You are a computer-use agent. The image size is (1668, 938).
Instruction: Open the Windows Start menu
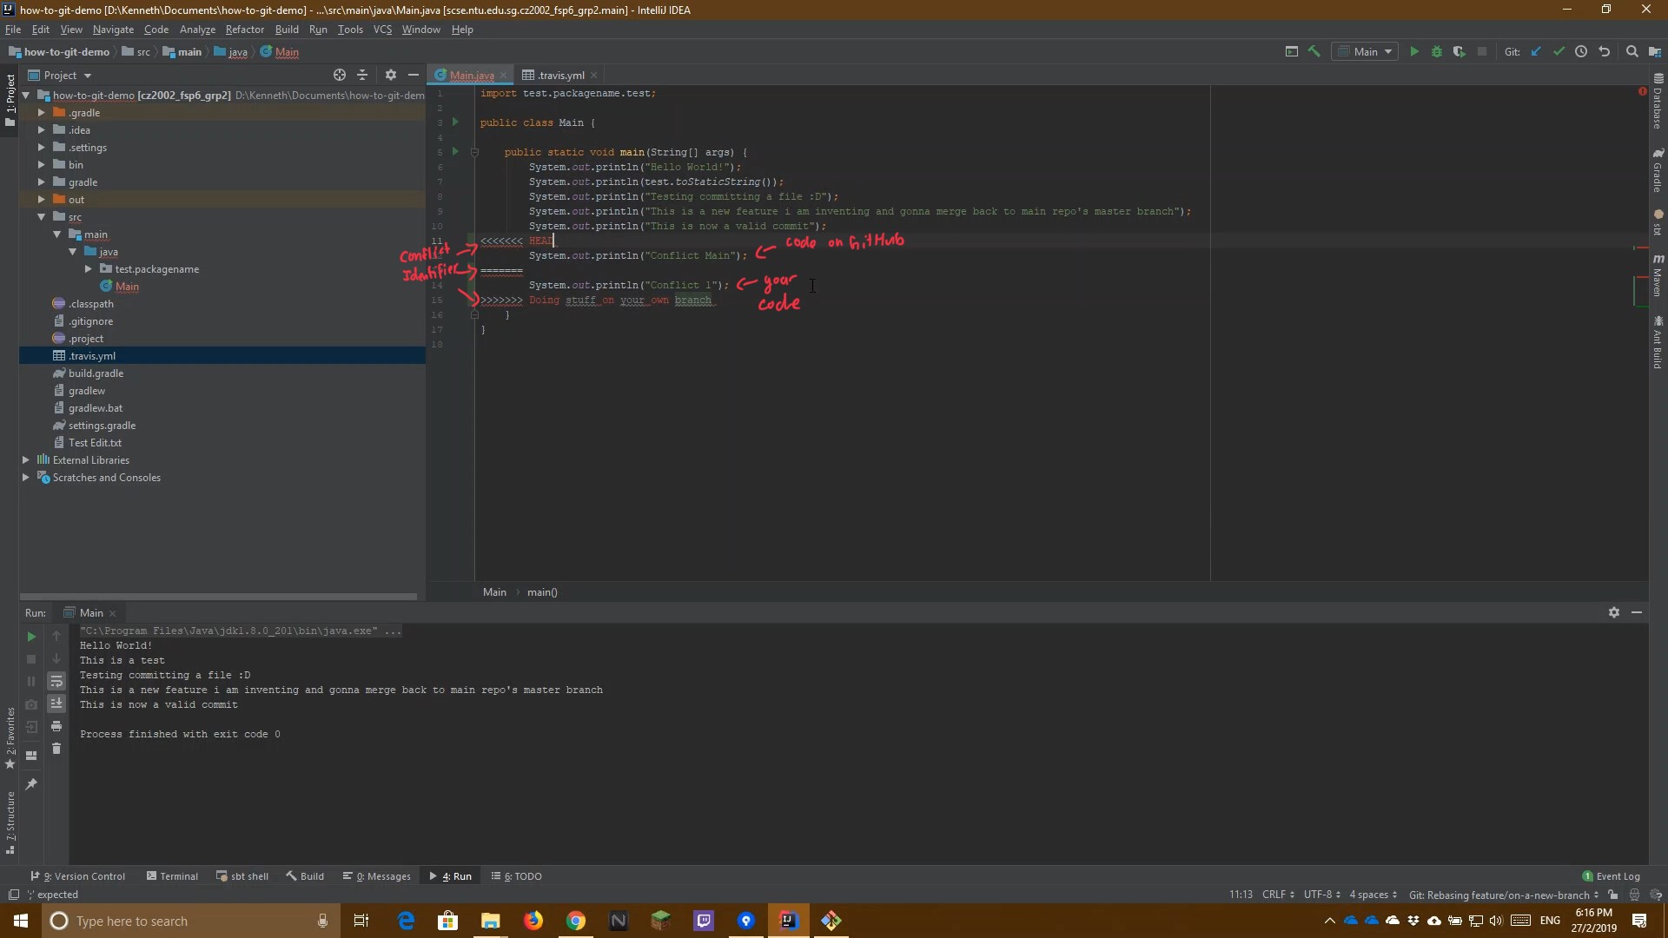21,921
